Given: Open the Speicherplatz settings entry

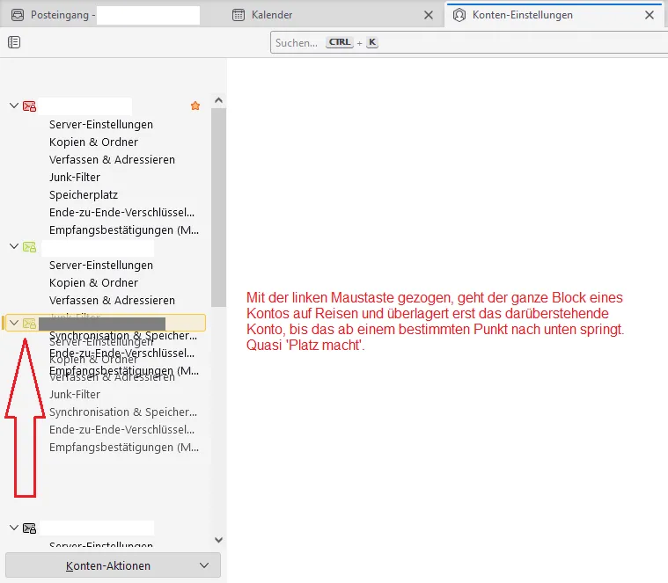Looking at the screenshot, I should tap(84, 195).
